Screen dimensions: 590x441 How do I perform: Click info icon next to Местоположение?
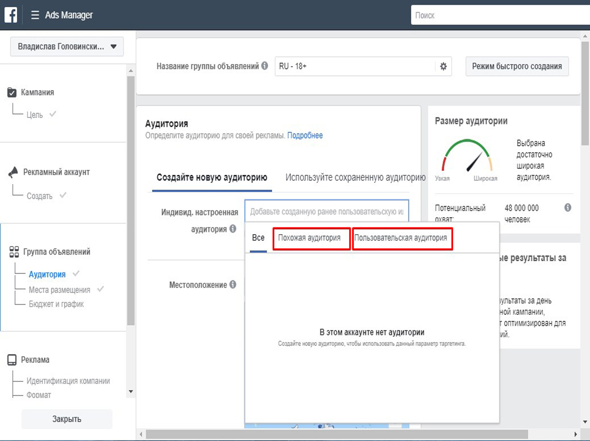click(x=233, y=285)
